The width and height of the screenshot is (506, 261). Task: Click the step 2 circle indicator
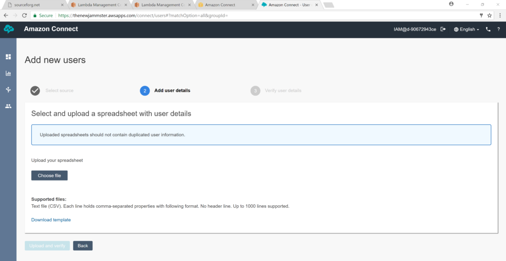(x=145, y=91)
